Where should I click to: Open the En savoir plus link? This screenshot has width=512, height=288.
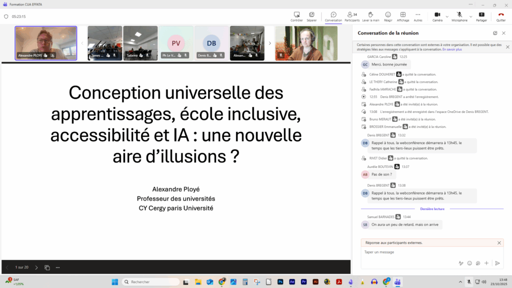[x=452, y=49]
